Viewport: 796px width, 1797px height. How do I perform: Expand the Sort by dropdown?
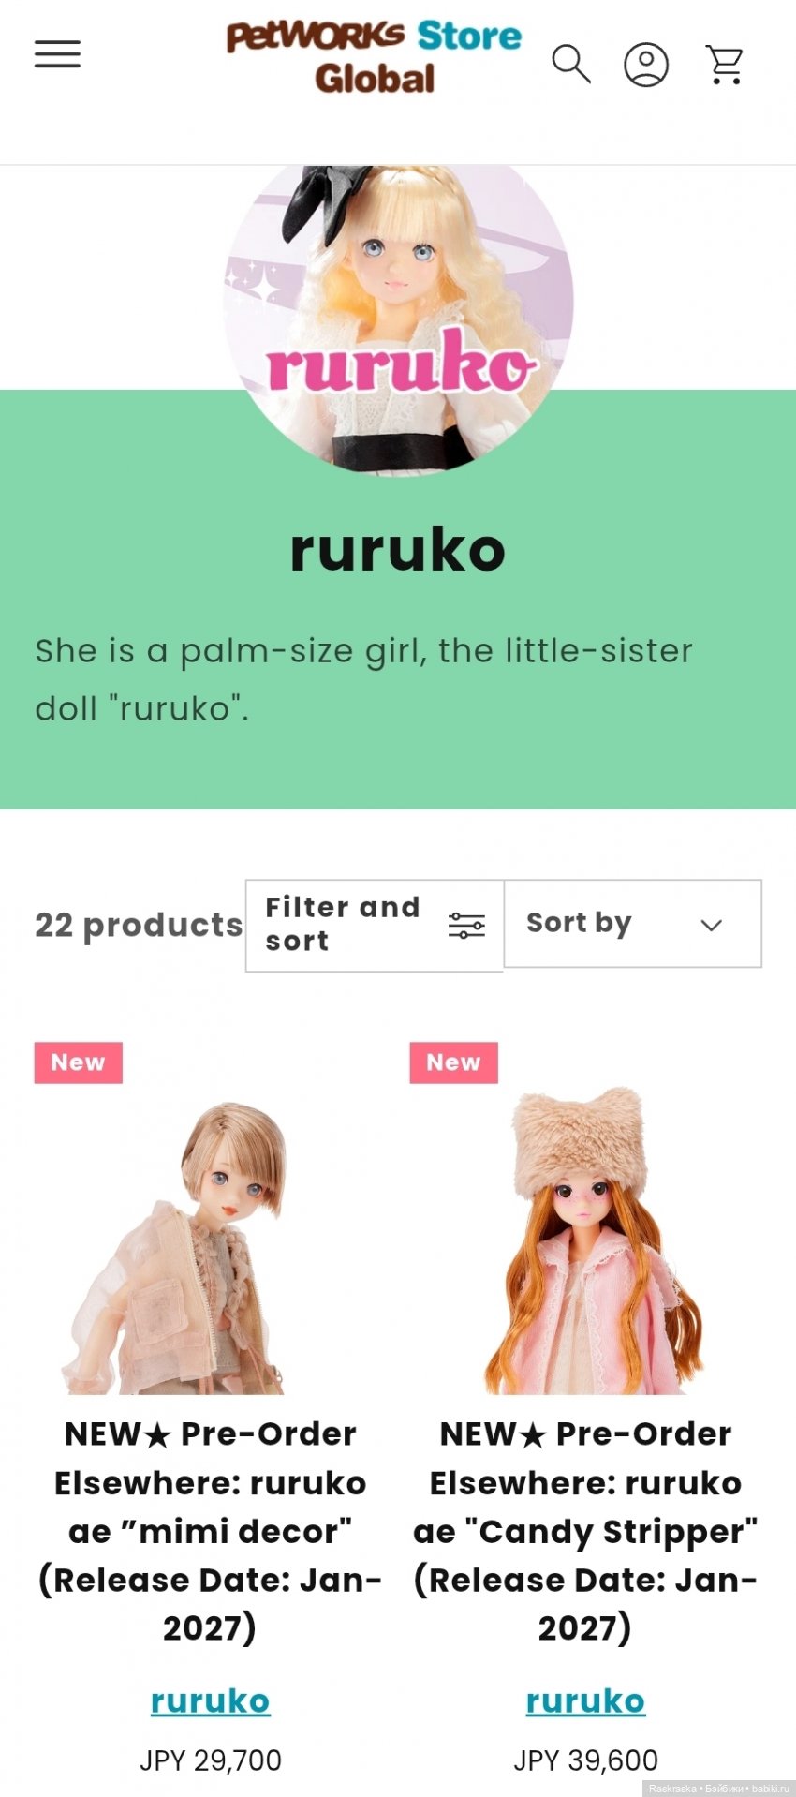coord(633,923)
